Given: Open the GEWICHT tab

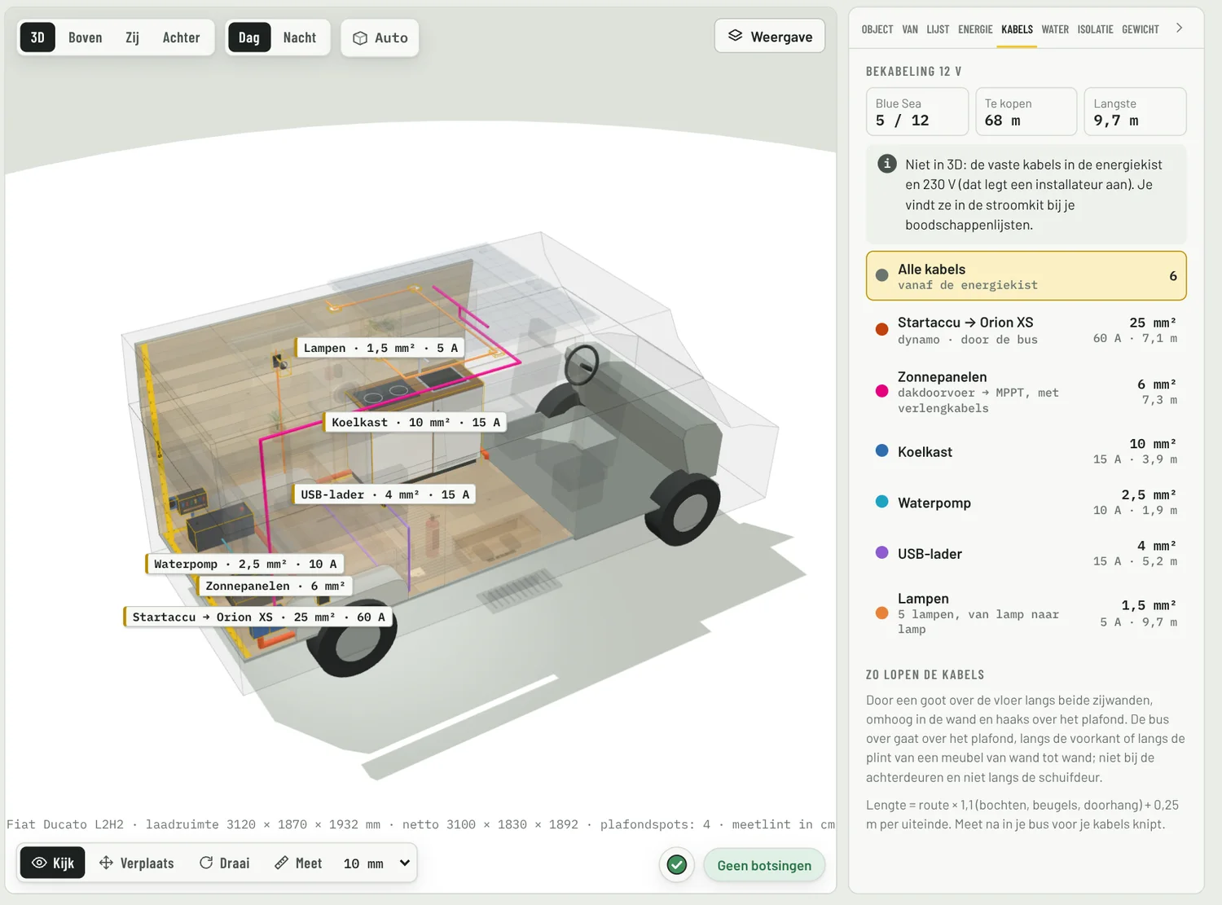Looking at the screenshot, I should point(1140,29).
